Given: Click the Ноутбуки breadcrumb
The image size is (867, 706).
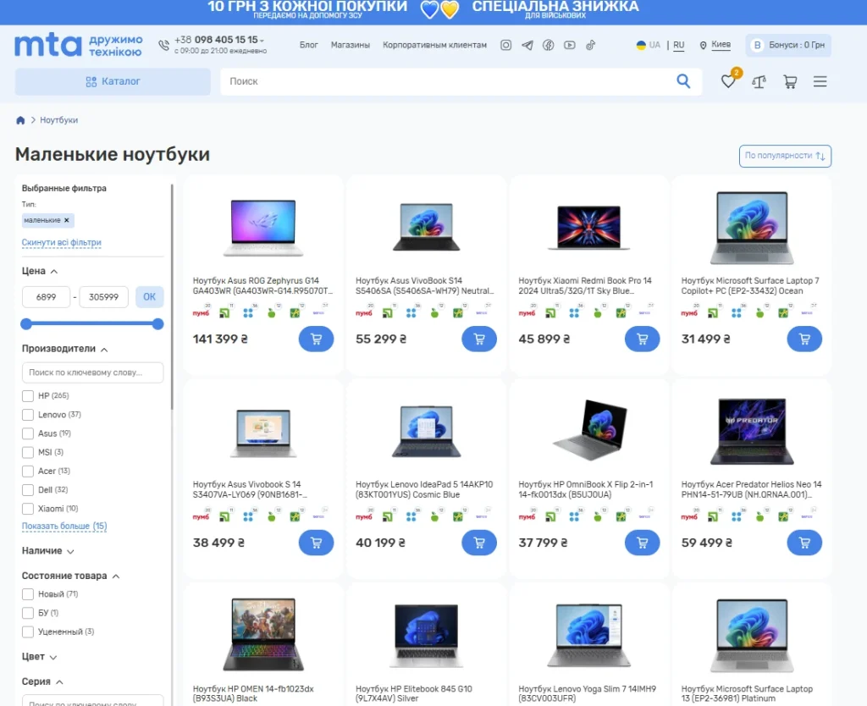Looking at the screenshot, I should coord(58,120).
